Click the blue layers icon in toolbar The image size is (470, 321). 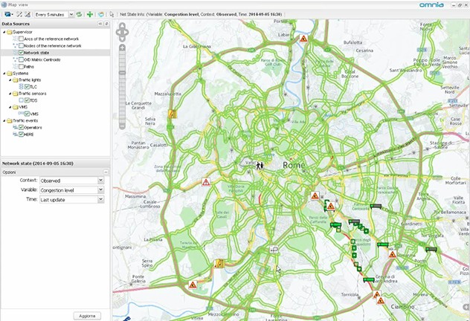(101, 14)
